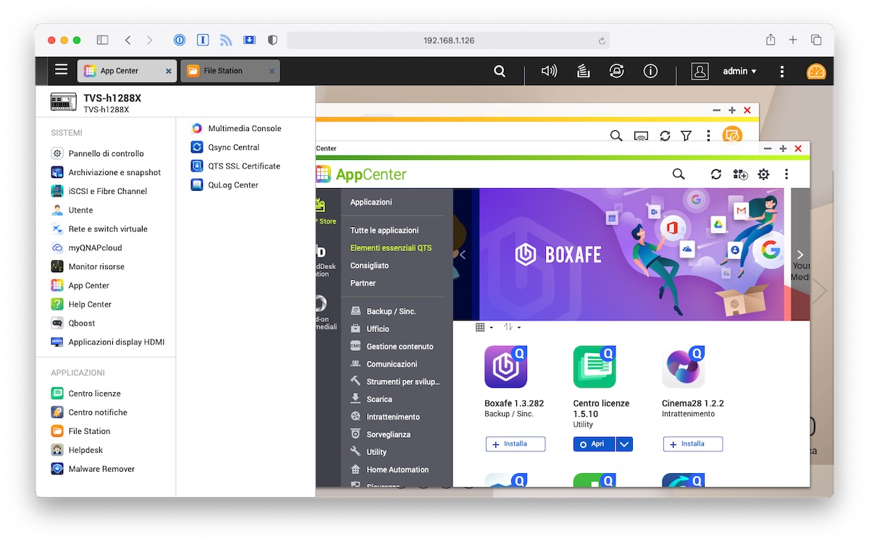
Task: Open Rete e switch virtuale
Action: click(x=100, y=229)
